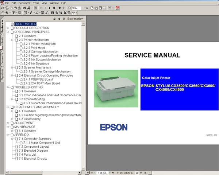Screen dimensions: 219x175
Task: Select the Note tool
Action: coord(25,13)
